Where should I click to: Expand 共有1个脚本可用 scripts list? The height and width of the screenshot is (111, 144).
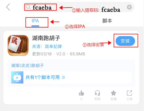point(45,77)
